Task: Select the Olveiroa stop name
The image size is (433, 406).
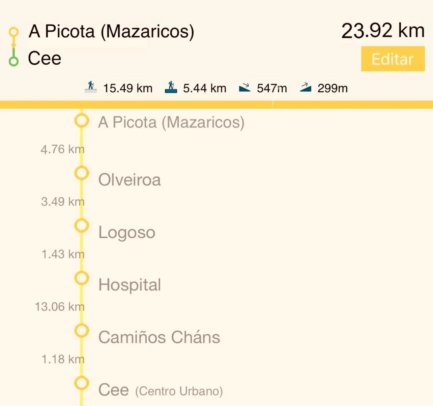Action: [129, 180]
